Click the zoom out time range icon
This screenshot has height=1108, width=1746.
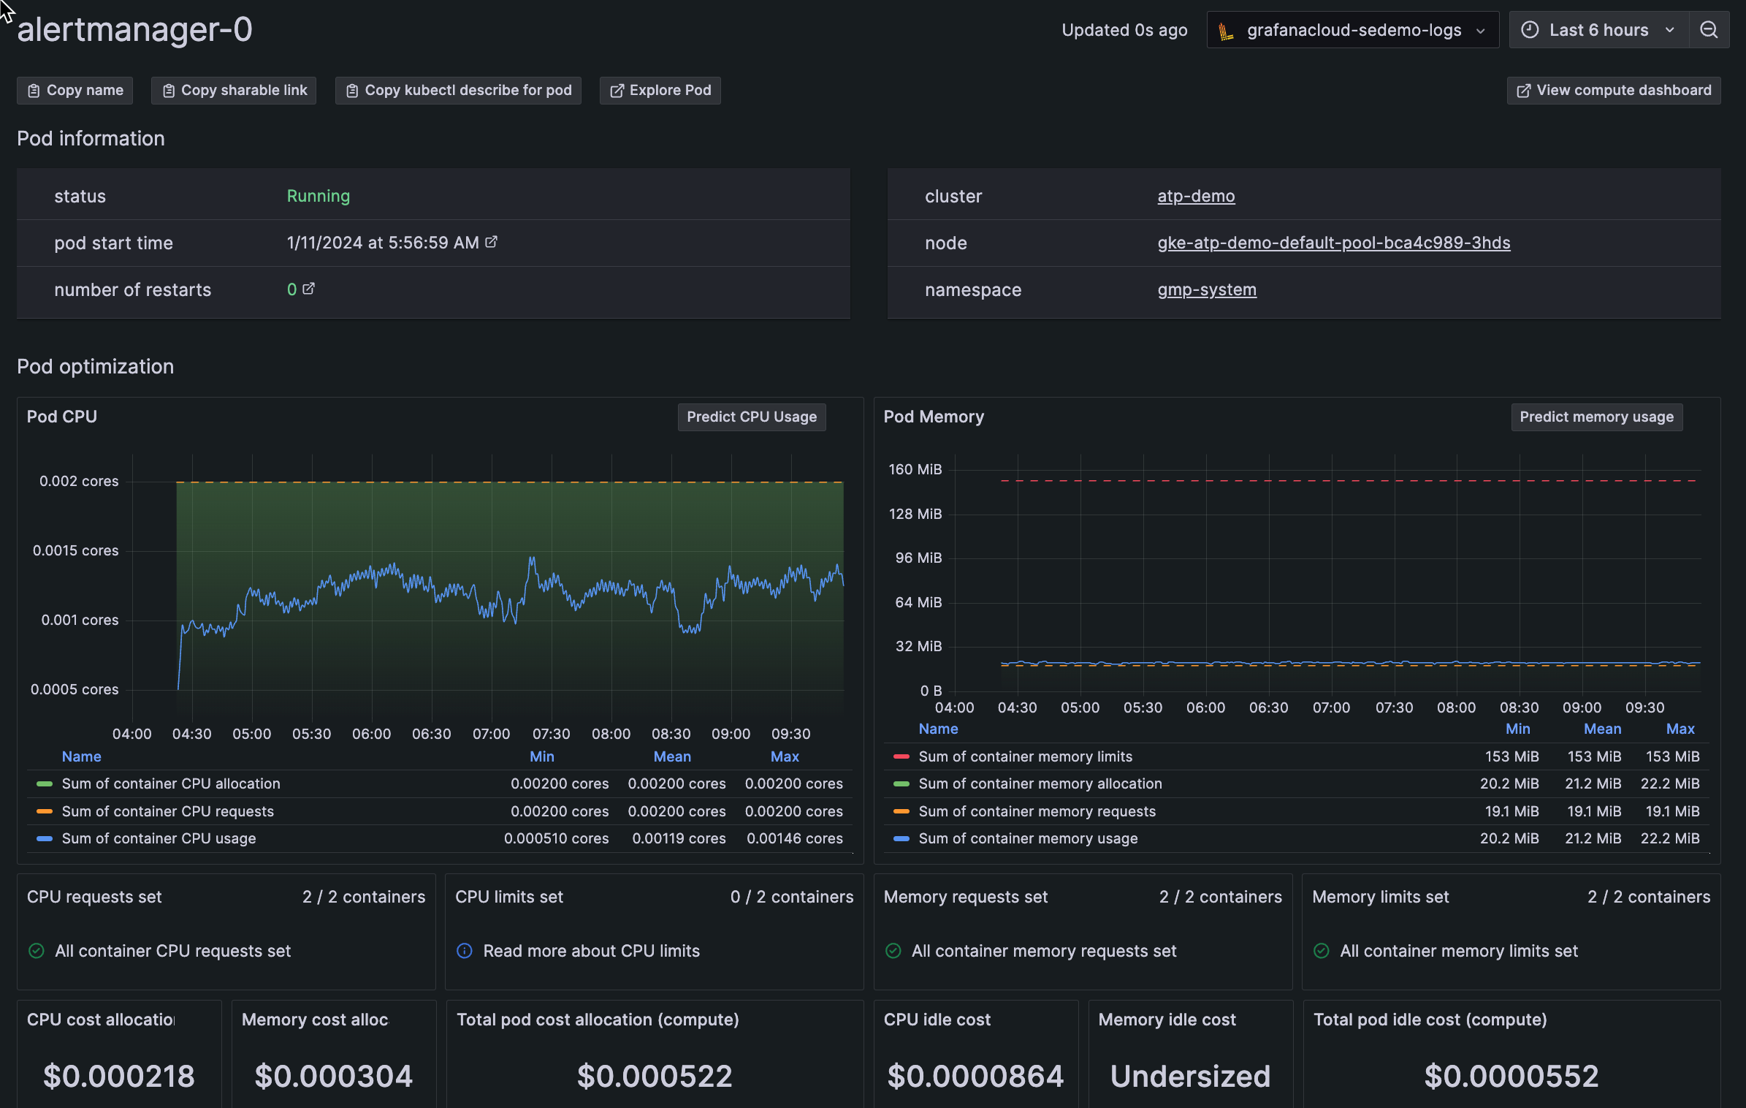pos(1708,30)
